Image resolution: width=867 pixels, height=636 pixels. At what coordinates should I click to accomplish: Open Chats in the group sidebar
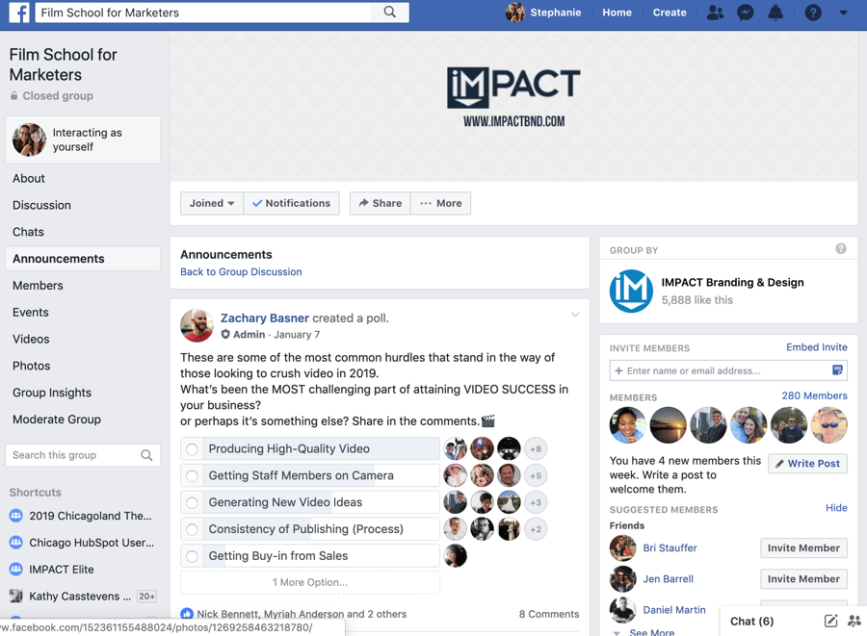click(28, 232)
